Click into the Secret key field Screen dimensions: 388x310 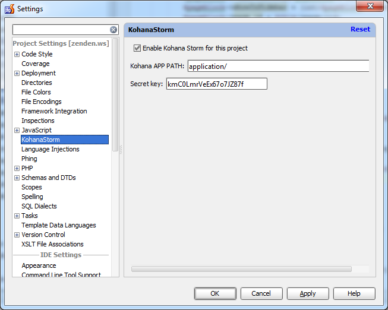pos(216,84)
